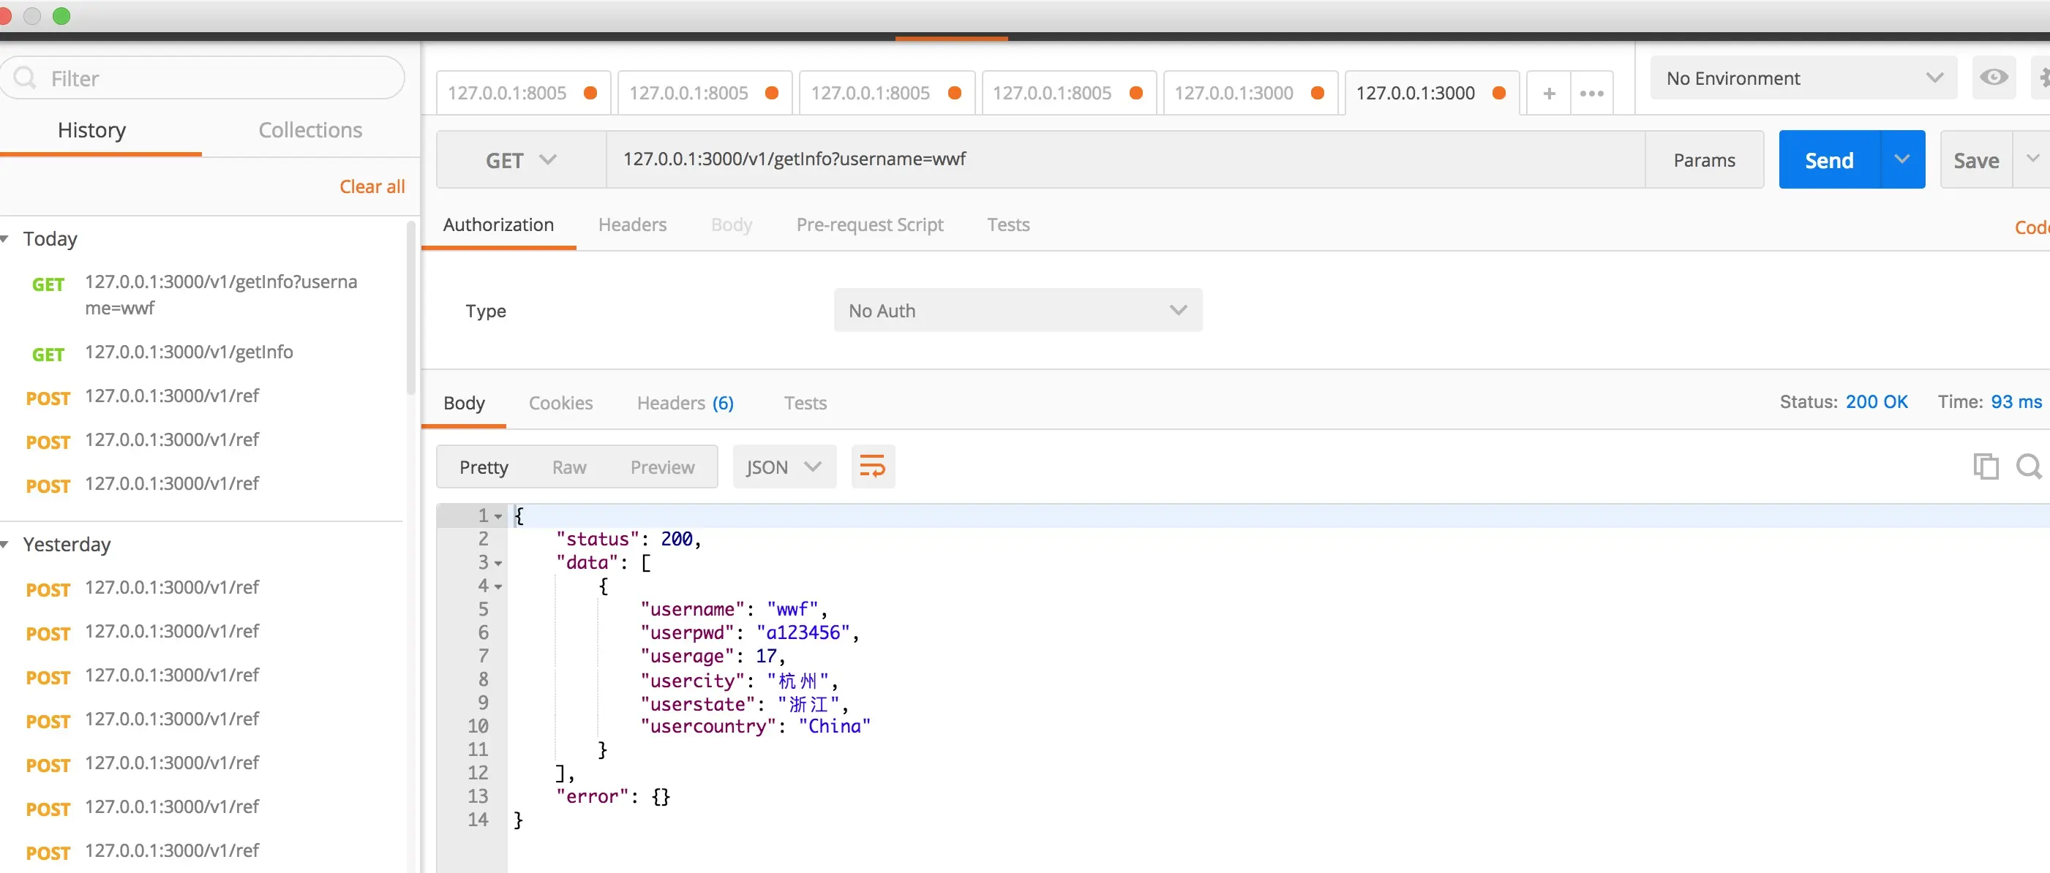The width and height of the screenshot is (2050, 873).
Task: Open the Send options arrow
Action: pyautogui.click(x=1901, y=160)
